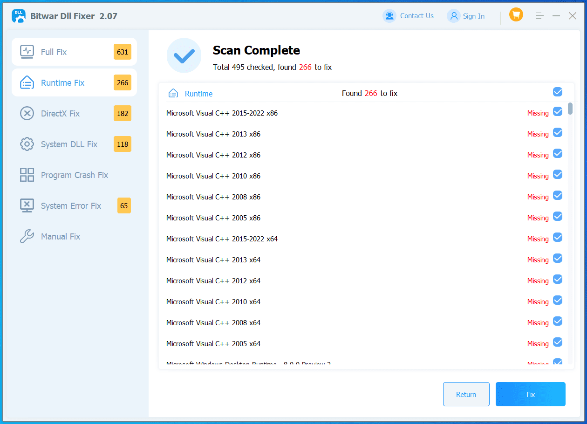
Task: Click the Contact Us headset icon
Action: click(x=389, y=16)
